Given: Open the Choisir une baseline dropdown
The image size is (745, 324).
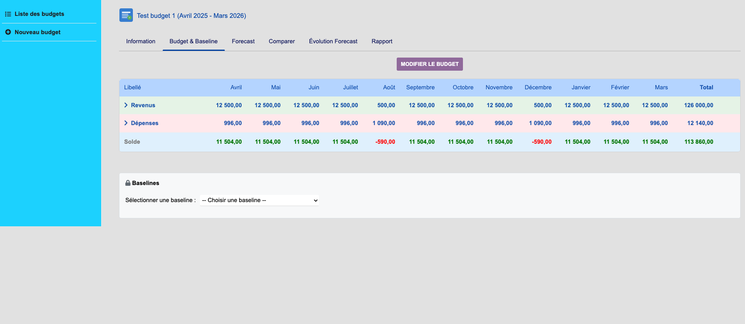Looking at the screenshot, I should [x=259, y=201].
